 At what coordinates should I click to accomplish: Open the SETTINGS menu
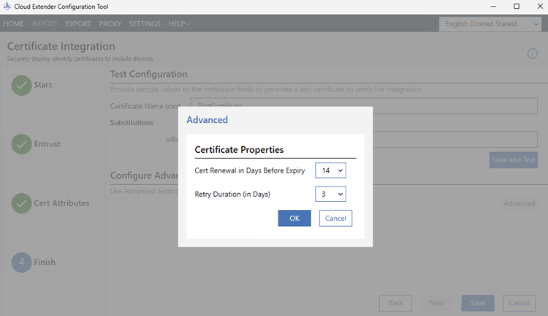[145, 23]
